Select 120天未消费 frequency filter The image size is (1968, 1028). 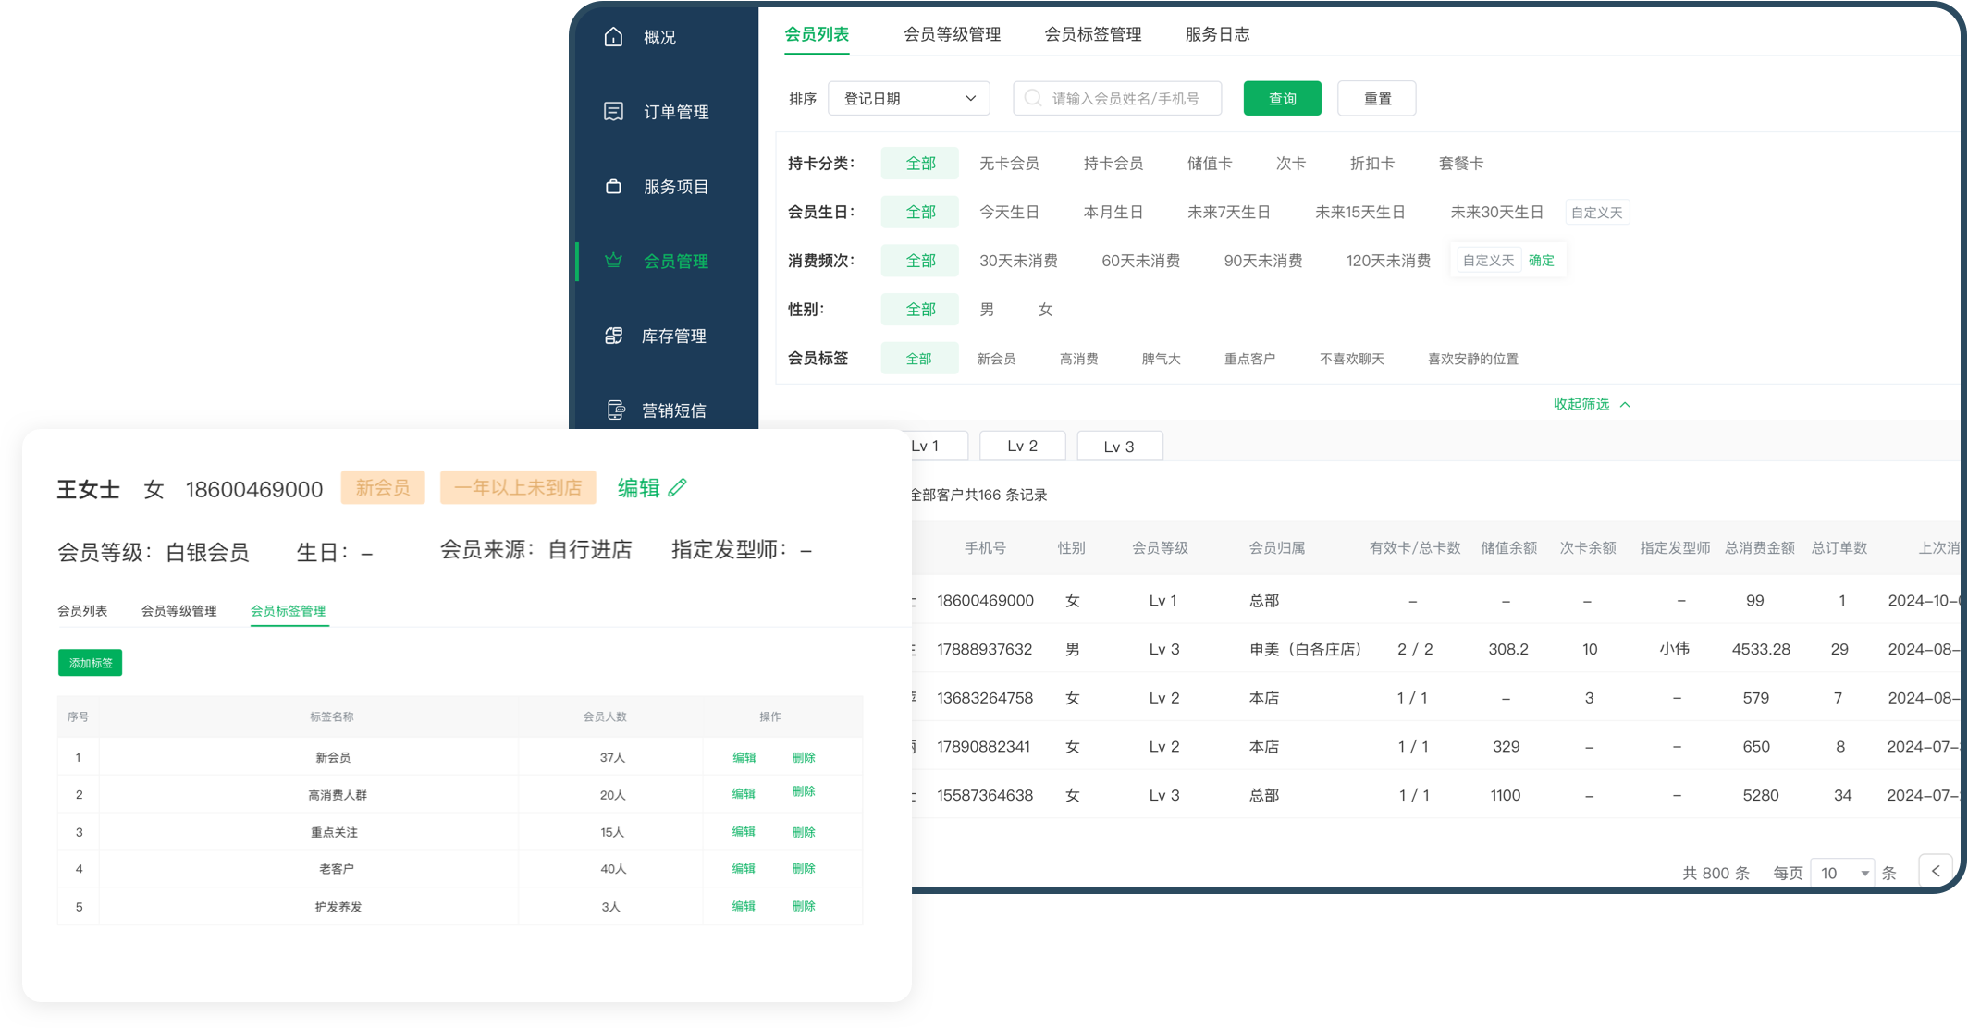pyautogui.click(x=1388, y=261)
